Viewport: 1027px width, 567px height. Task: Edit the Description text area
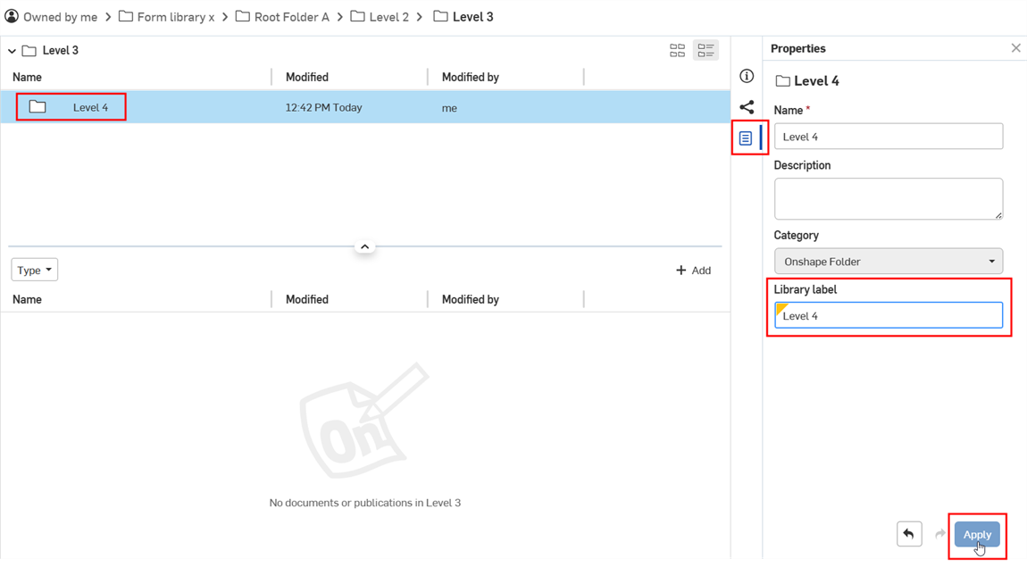pyautogui.click(x=889, y=198)
